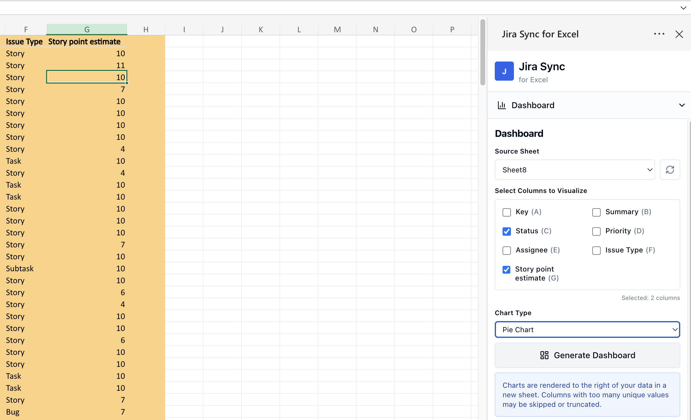Expand the formula bar chevron

(x=683, y=8)
